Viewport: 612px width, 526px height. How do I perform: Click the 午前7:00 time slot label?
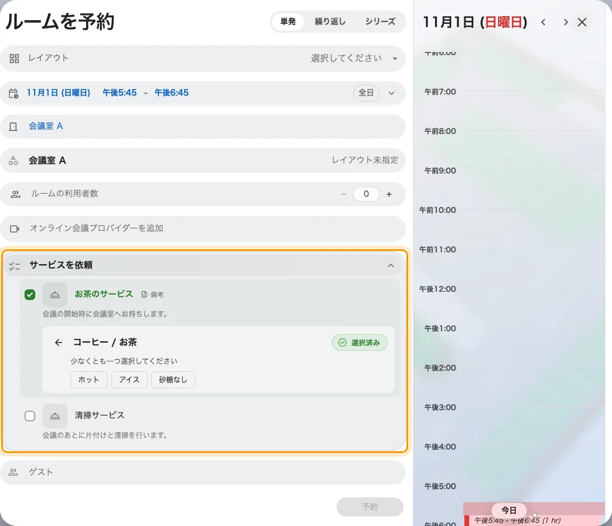(440, 92)
